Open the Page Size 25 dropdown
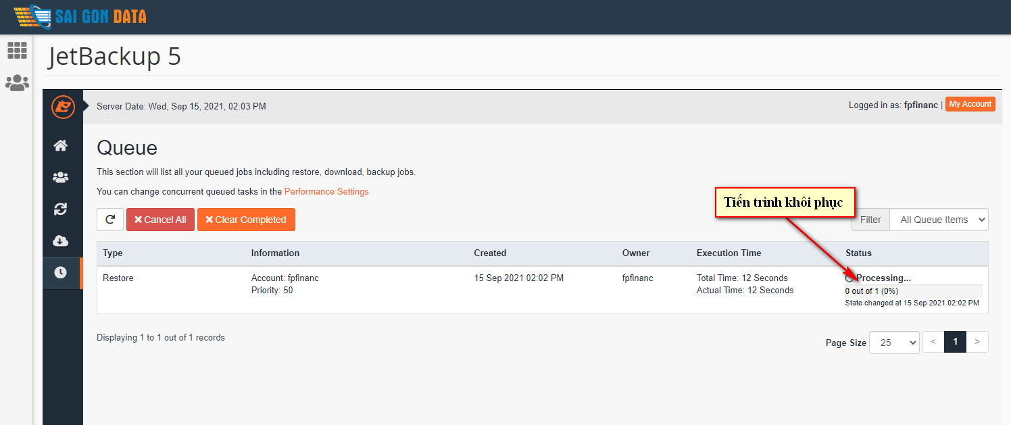 click(x=894, y=343)
